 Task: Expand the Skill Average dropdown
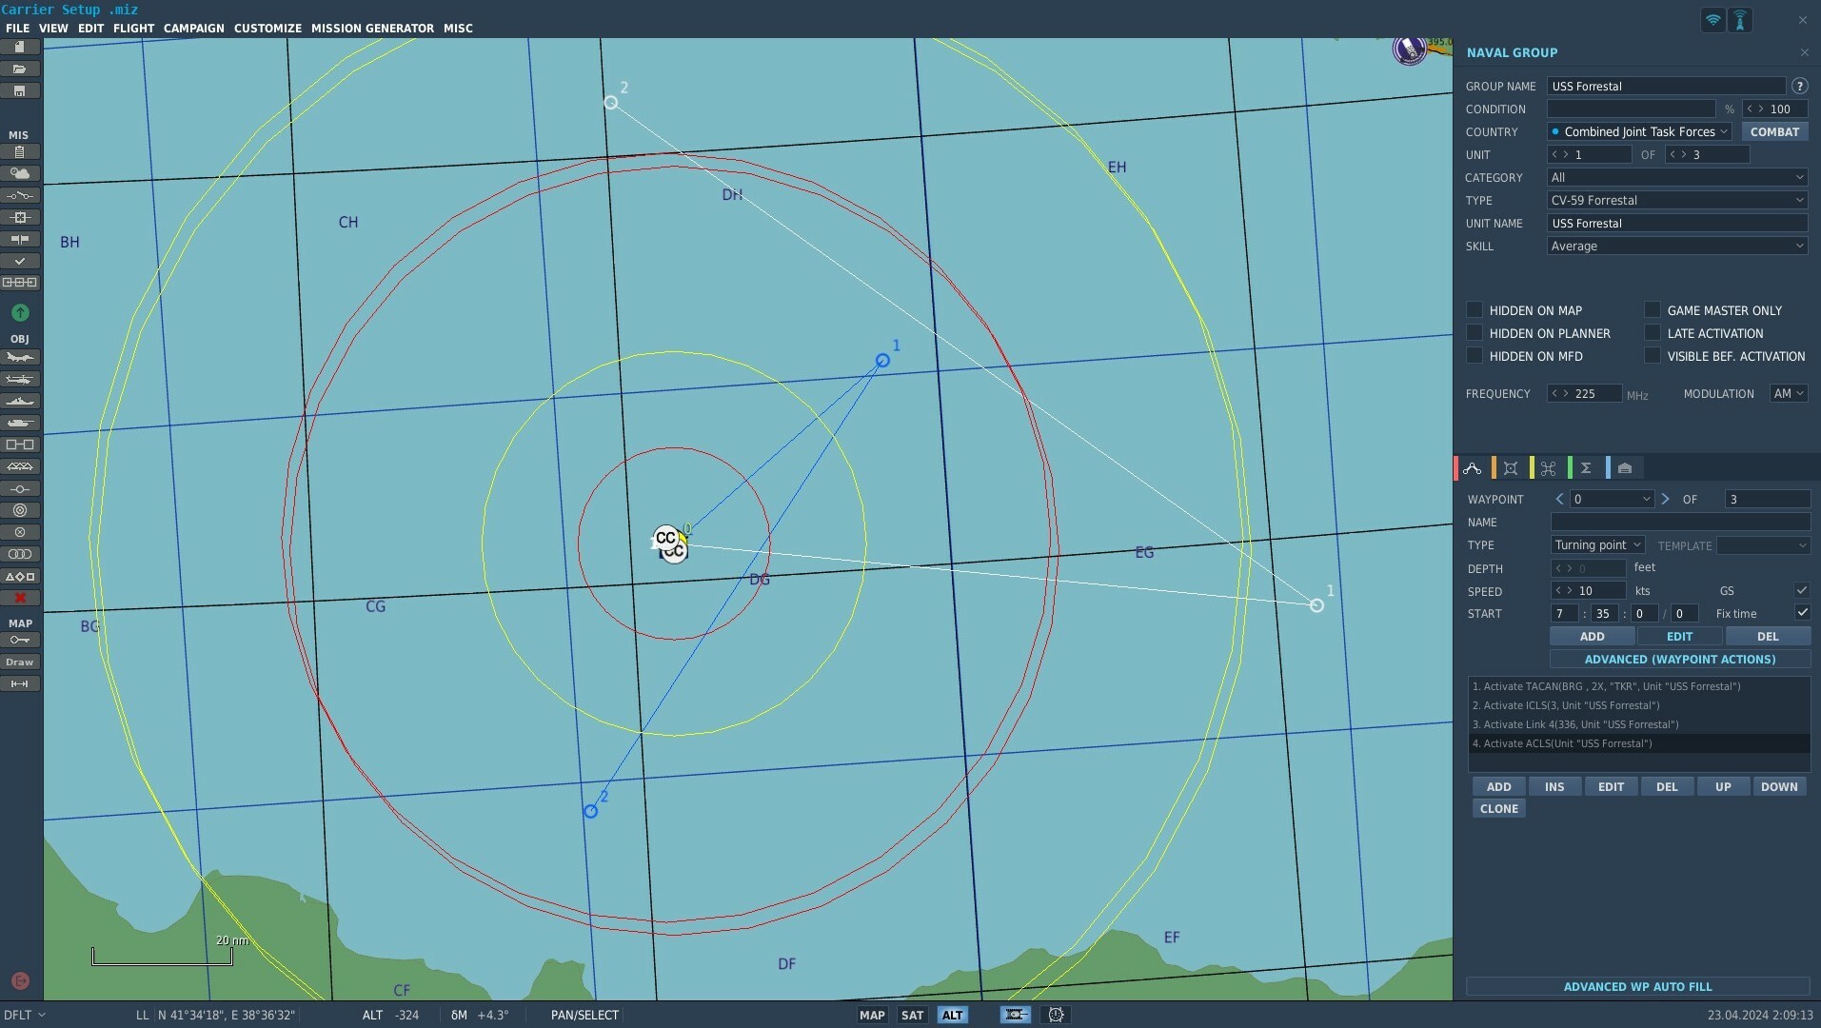click(x=1677, y=246)
